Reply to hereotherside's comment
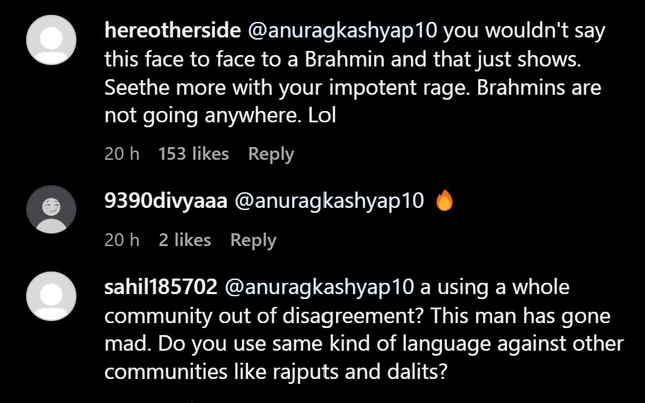 pos(271,154)
